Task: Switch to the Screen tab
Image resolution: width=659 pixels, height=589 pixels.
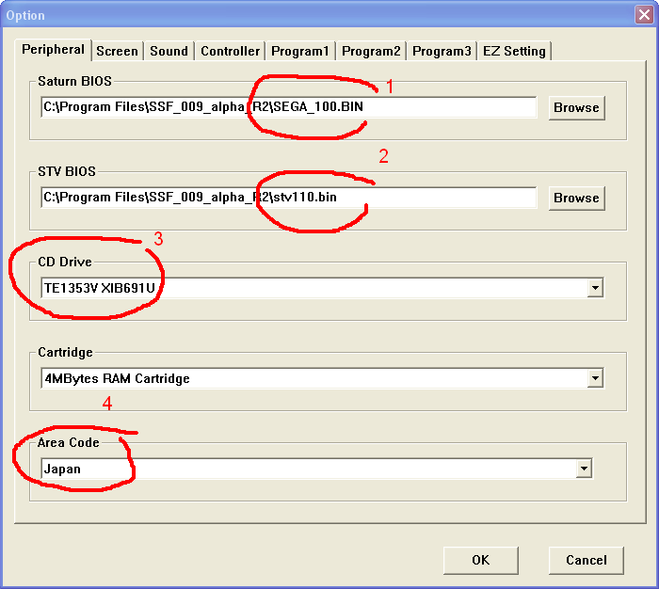Action: [117, 51]
